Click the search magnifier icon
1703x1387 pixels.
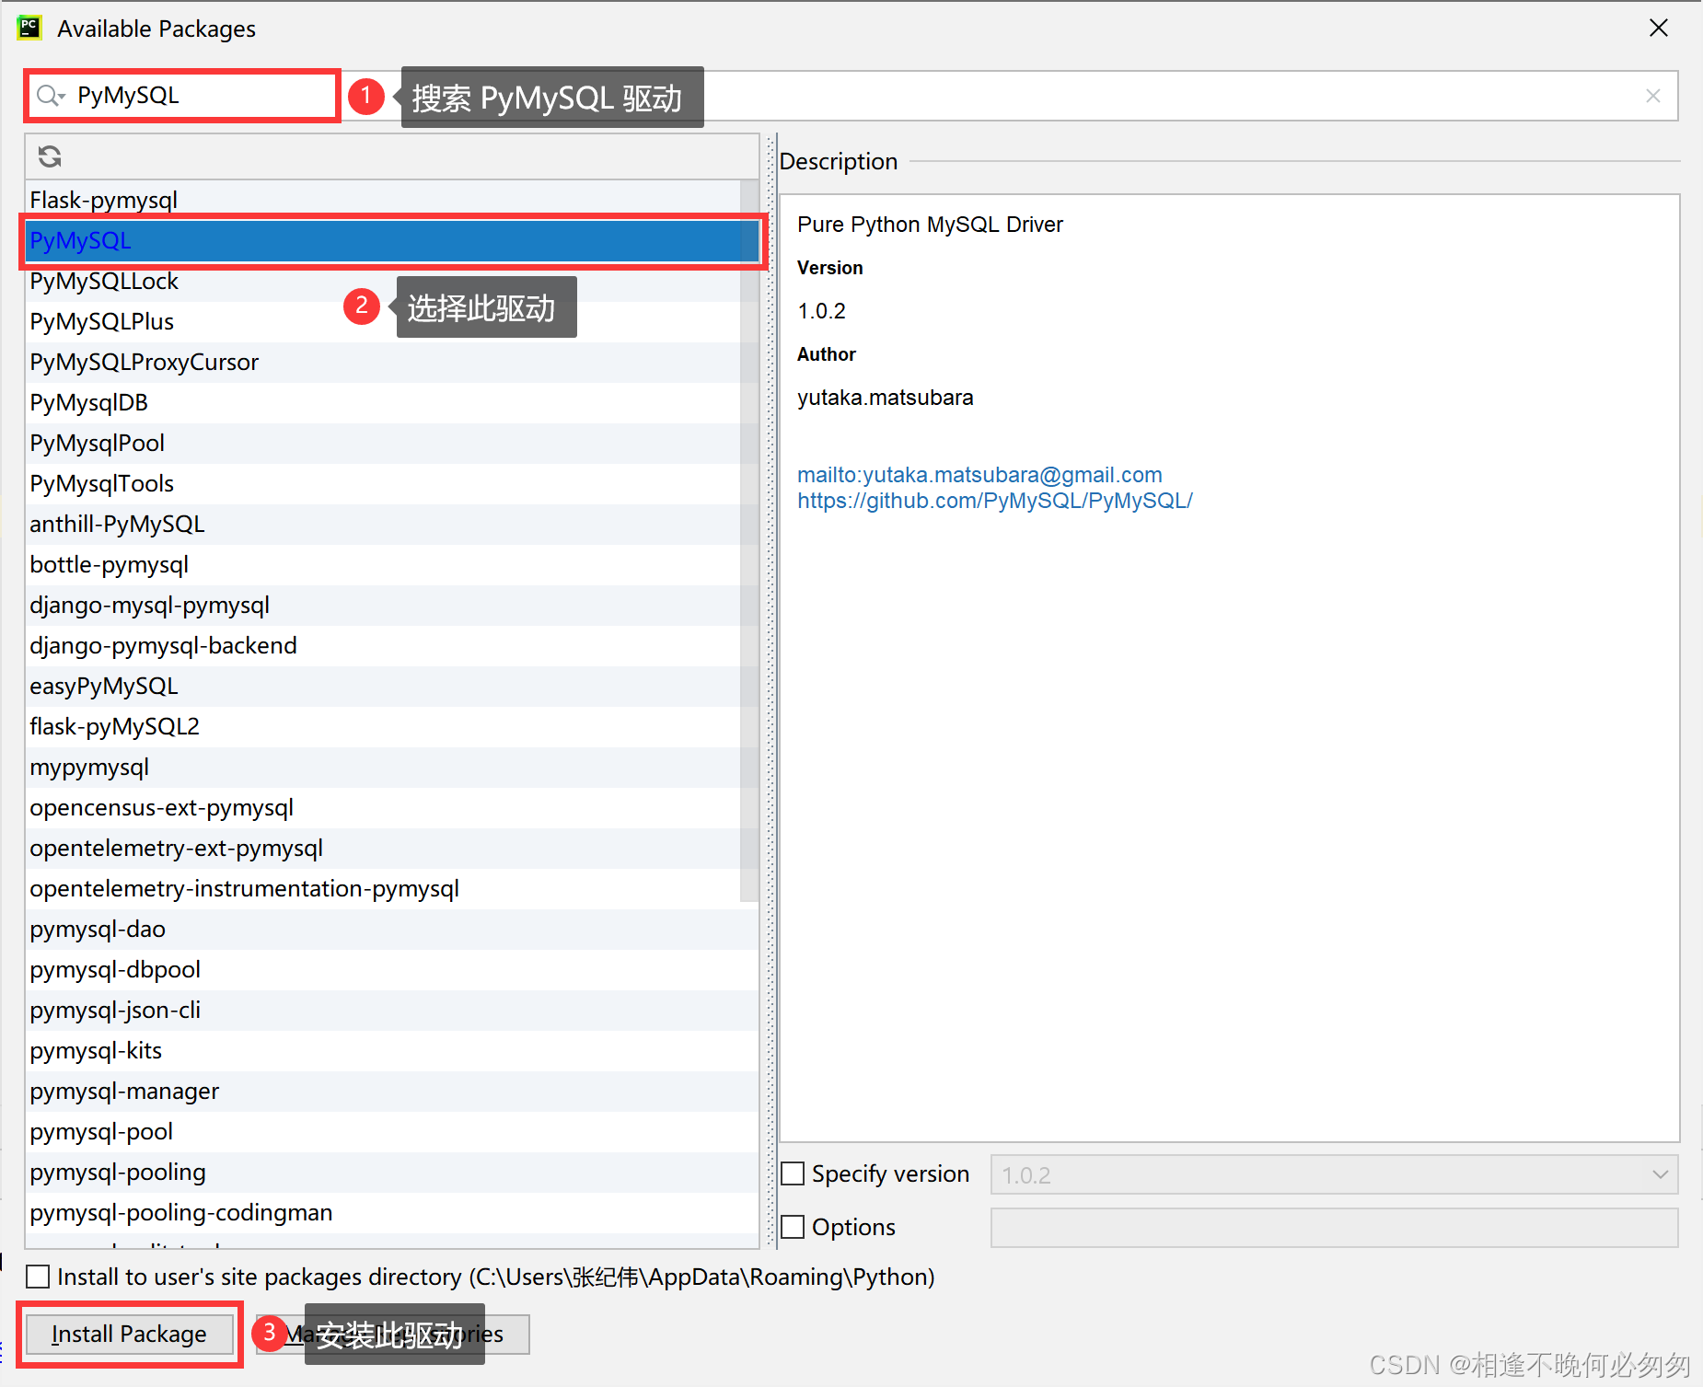coord(51,96)
